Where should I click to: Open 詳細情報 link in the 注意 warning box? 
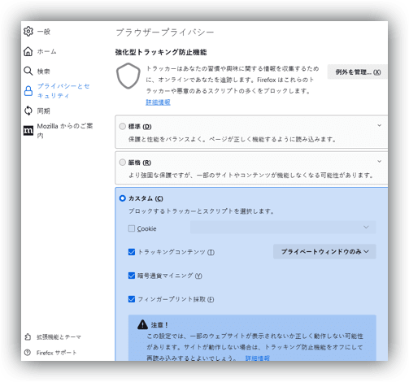coord(258,358)
